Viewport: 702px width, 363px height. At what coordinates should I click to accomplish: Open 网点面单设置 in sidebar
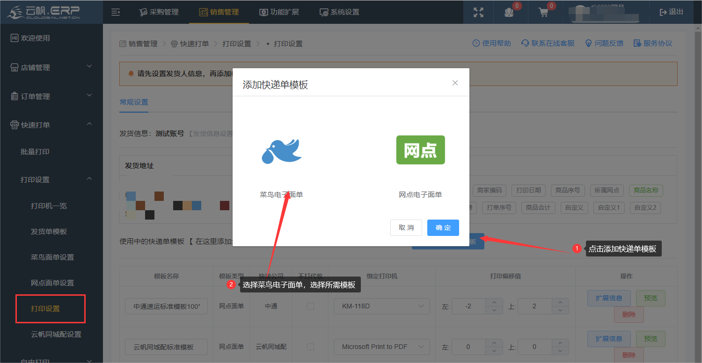click(x=52, y=283)
